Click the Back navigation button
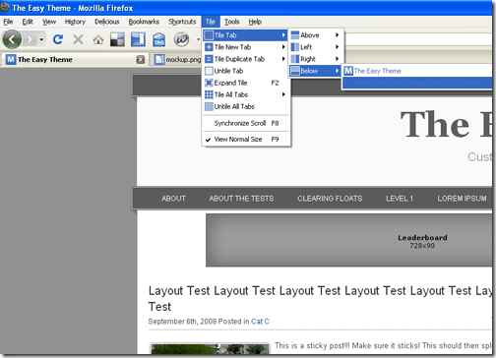Screen dimensions: 496x358 [12, 39]
